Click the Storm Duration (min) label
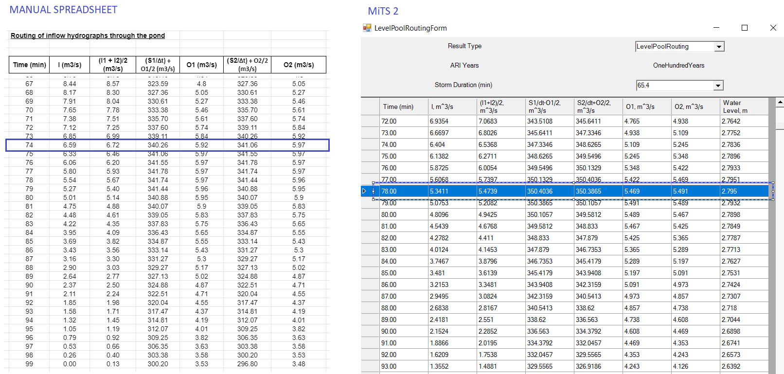This screenshot has height=374, width=784. [x=463, y=85]
